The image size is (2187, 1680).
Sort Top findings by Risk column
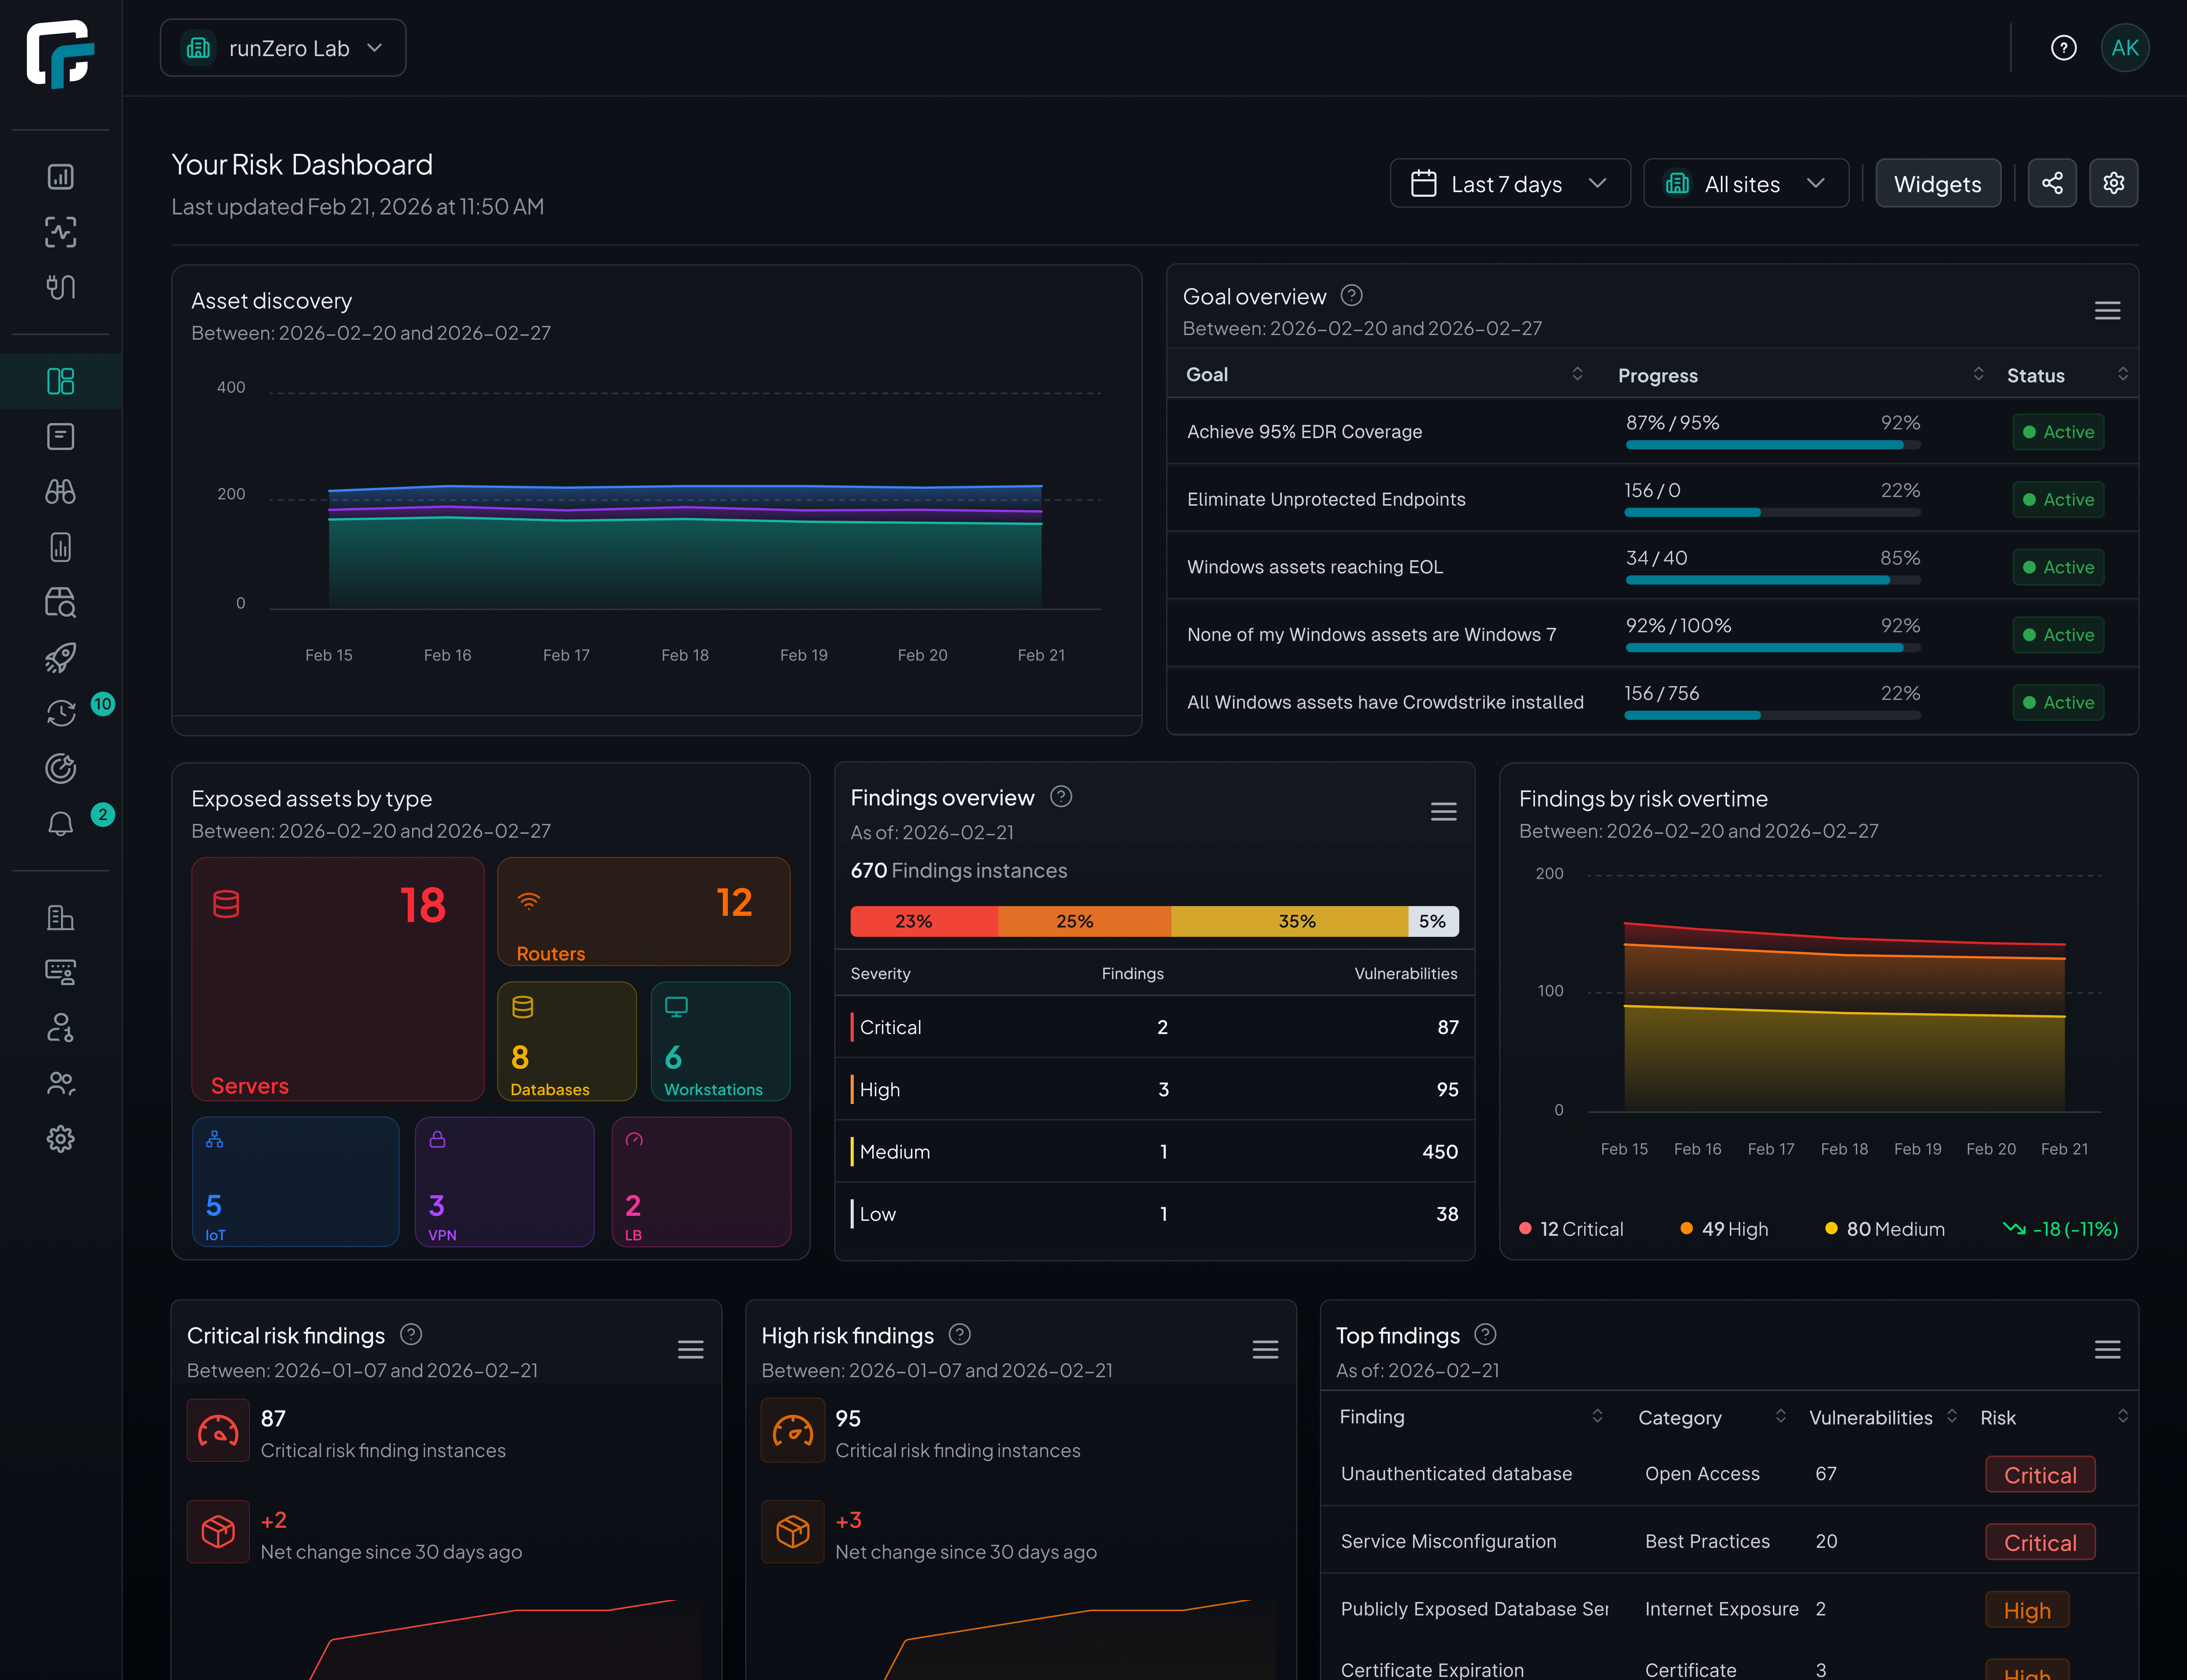tap(2123, 1416)
